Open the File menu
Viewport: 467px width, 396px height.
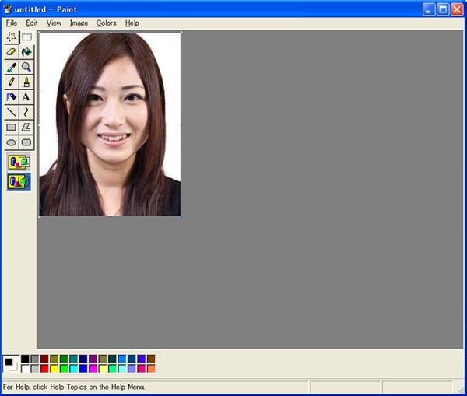[x=12, y=23]
